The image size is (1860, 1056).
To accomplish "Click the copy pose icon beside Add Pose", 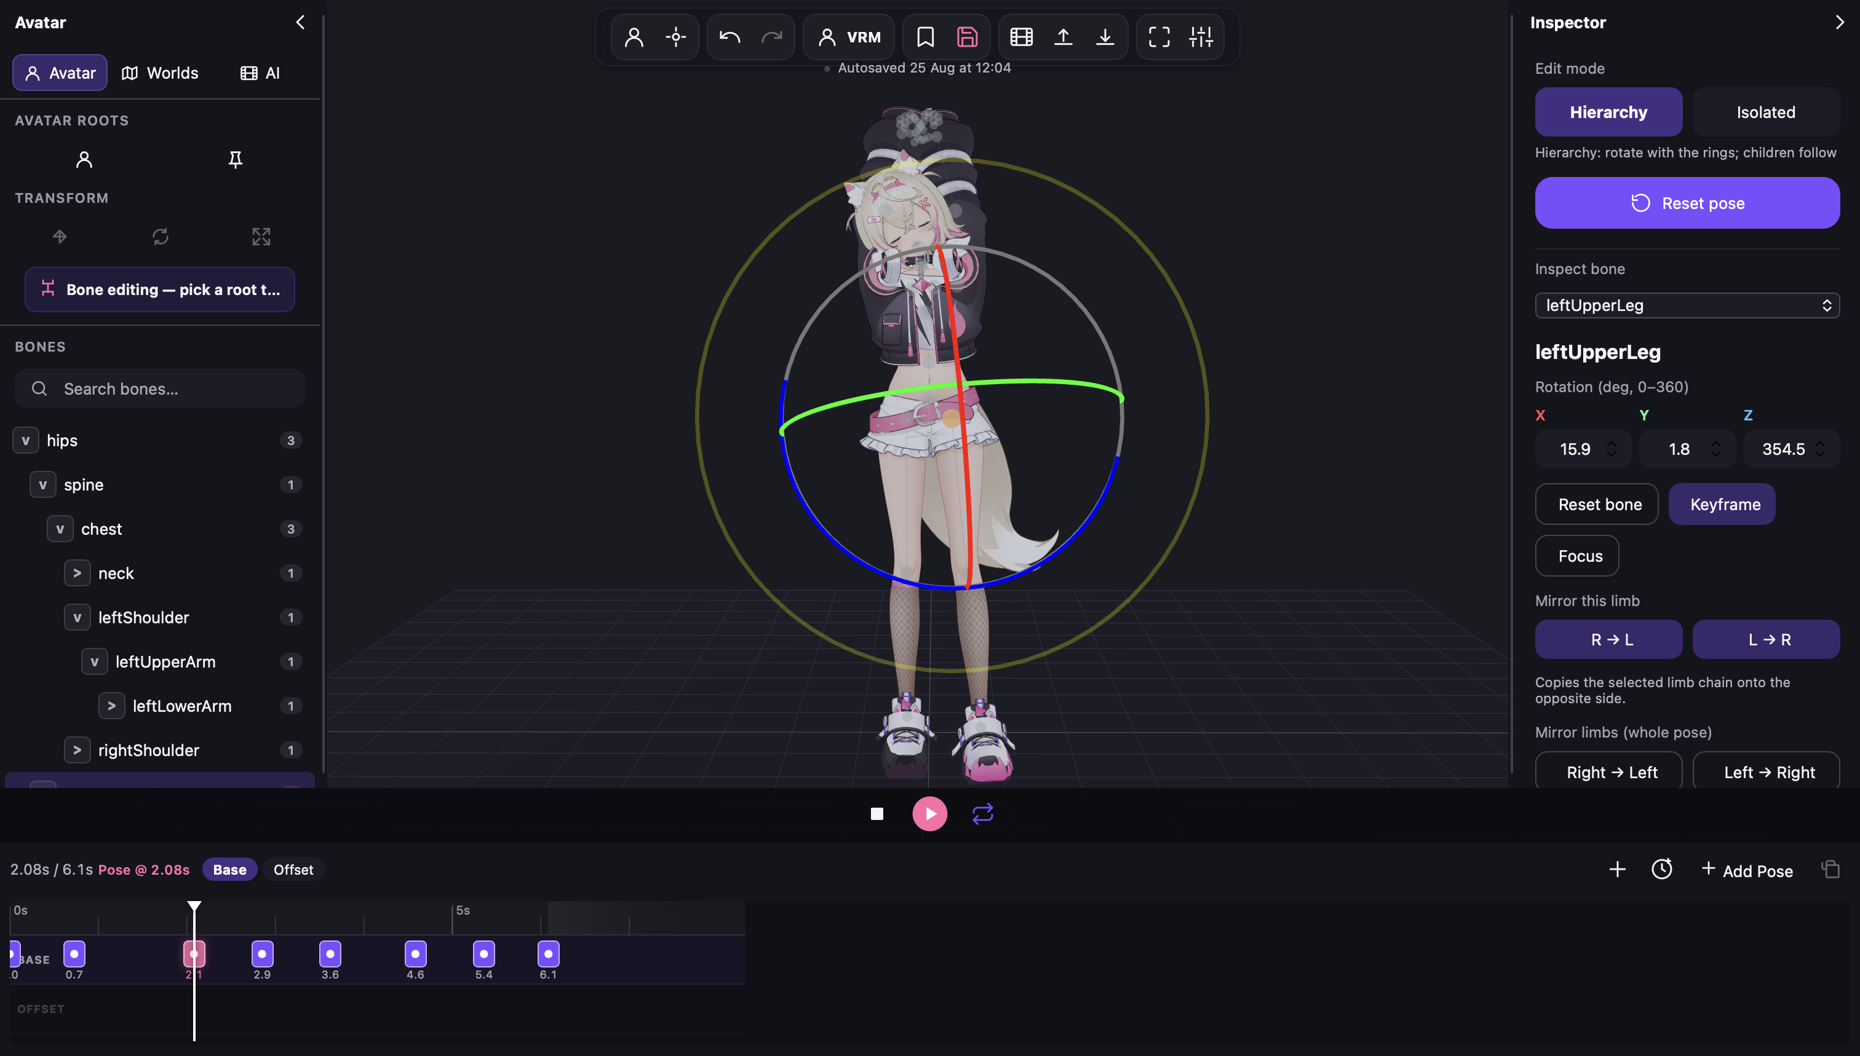I will pos(1830,869).
